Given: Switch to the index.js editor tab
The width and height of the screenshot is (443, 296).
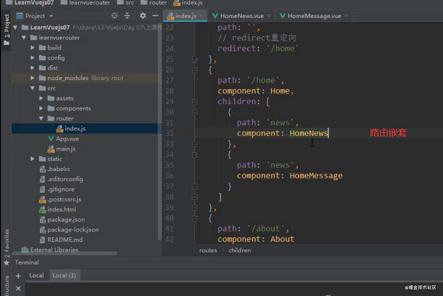Looking at the screenshot, I should click(185, 16).
